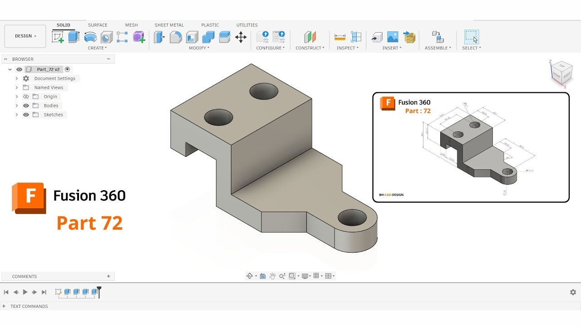Expand the Origin node
The height and width of the screenshot is (326, 581).
point(17,96)
